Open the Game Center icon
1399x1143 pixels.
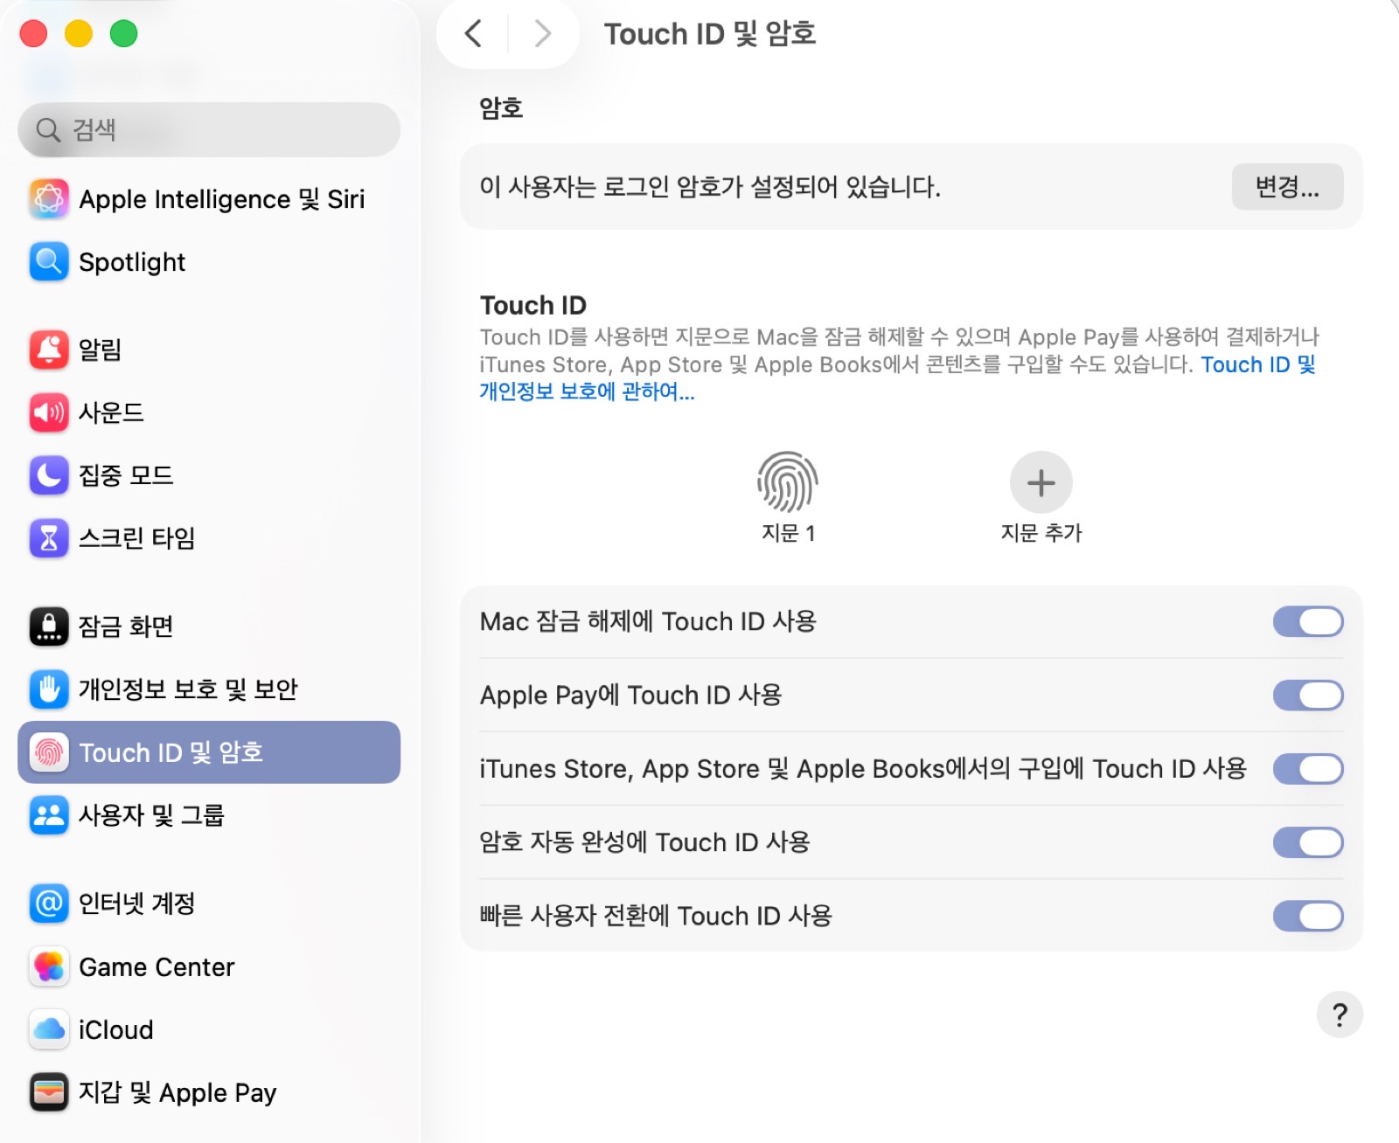point(49,967)
